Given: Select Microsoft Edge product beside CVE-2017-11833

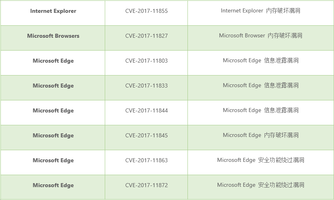Looking at the screenshot, I should (53, 86).
